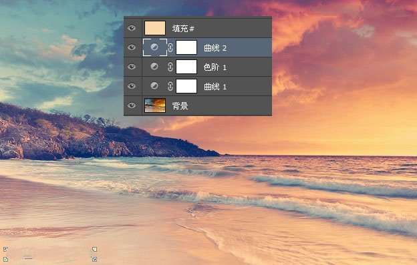Select the 背景 layer name
The image size is (417, 265).
[180, 106]
